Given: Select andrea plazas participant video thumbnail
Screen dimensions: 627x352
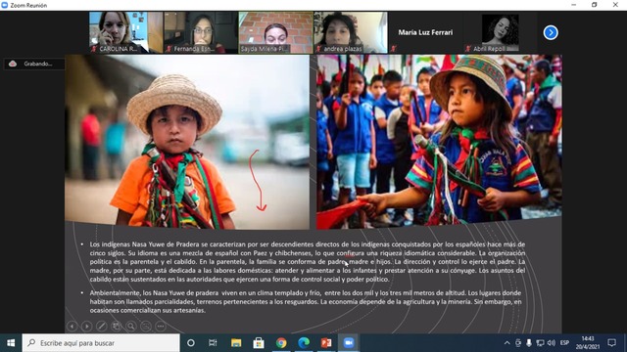Looking at the screenshot, I should tap(351, 32).
